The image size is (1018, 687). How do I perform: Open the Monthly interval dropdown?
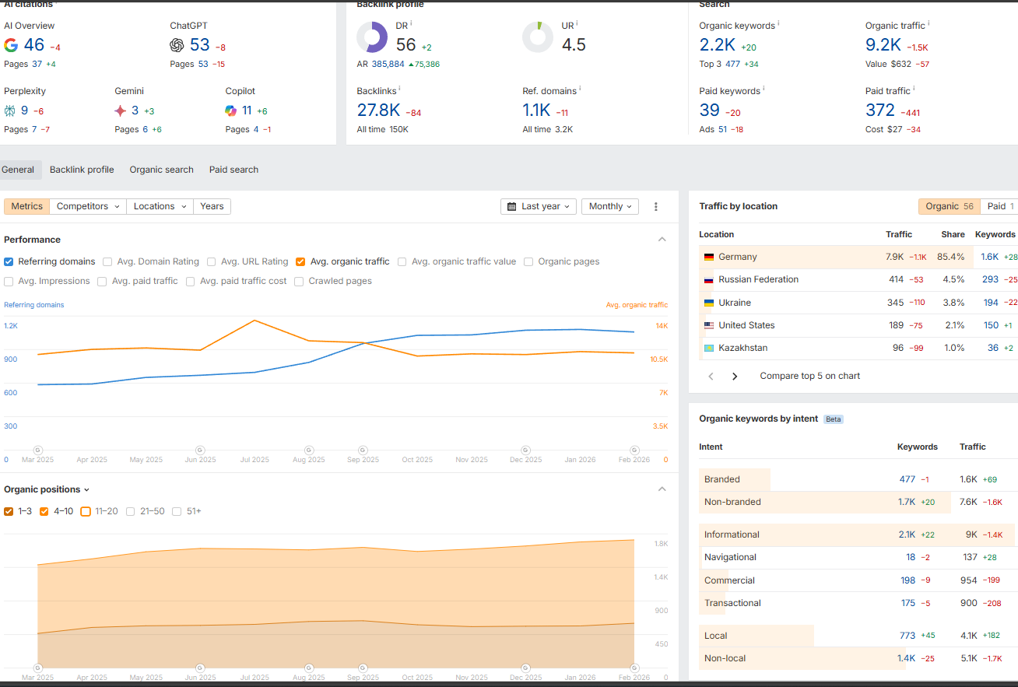(610, 206)
